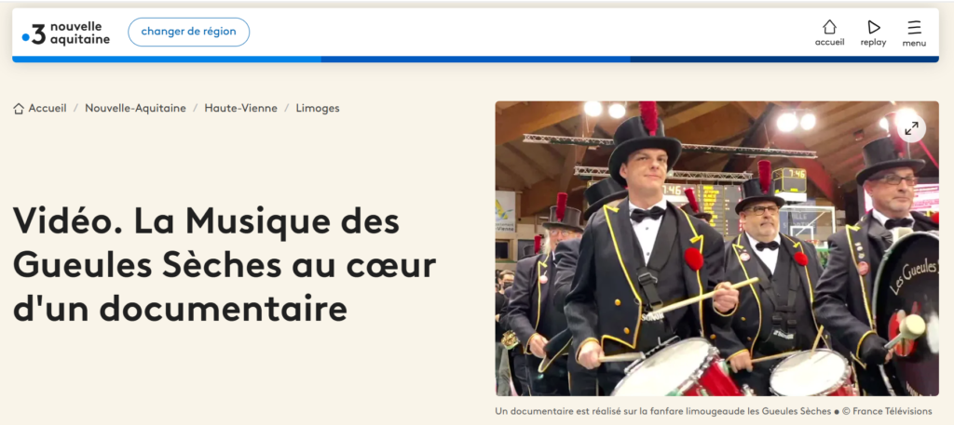The width and height of the screenshot is (954, 425).
Task: Open replay via the play triangle icon
Action: (874, 27)
